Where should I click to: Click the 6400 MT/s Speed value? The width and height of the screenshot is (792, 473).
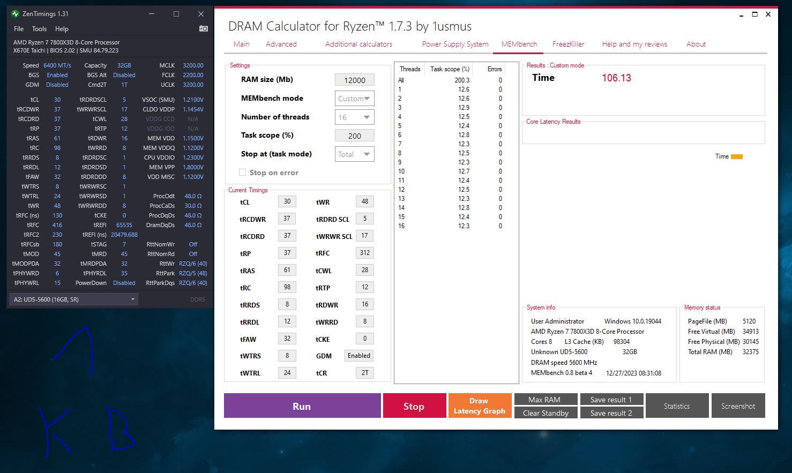(x=57, y=65)
